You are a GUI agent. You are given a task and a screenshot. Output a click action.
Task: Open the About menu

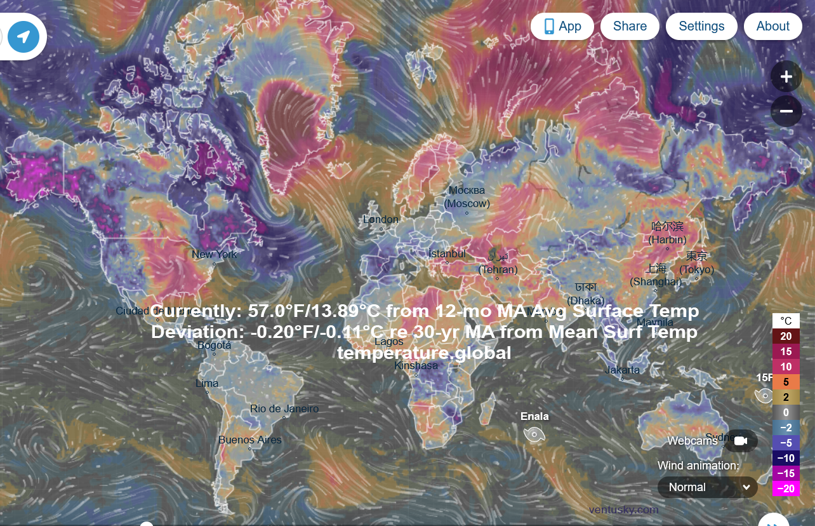pos(772,26)
